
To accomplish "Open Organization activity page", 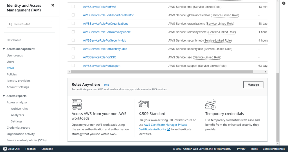I will tap(21, 134).
